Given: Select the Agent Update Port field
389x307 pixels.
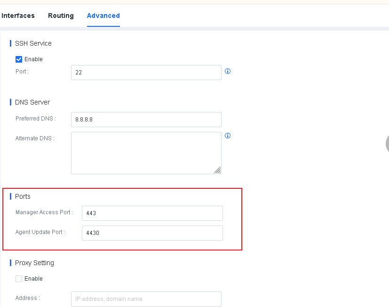Looking at the screenshot, I should pyautogui.click(x=152, y=233).
